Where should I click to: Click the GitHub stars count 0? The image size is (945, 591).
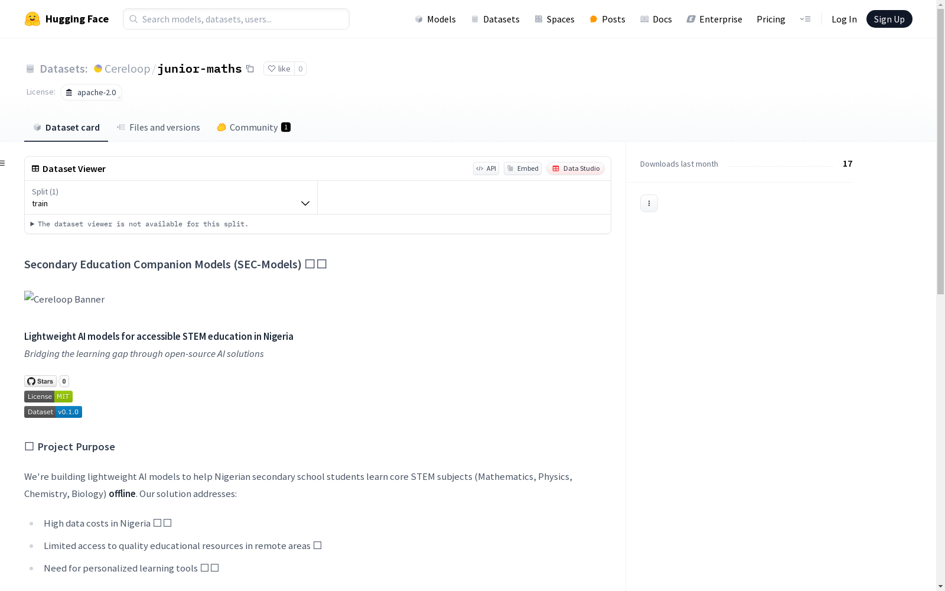pos(64,381)
